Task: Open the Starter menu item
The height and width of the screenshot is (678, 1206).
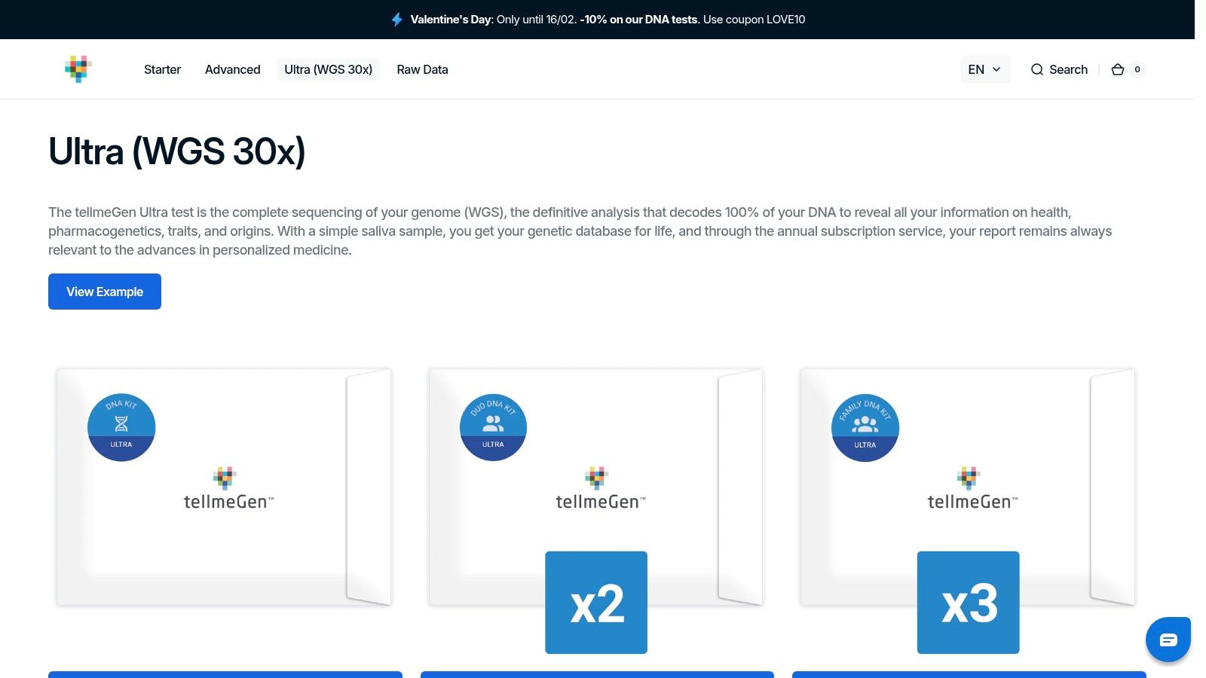Action: (162, 69)
